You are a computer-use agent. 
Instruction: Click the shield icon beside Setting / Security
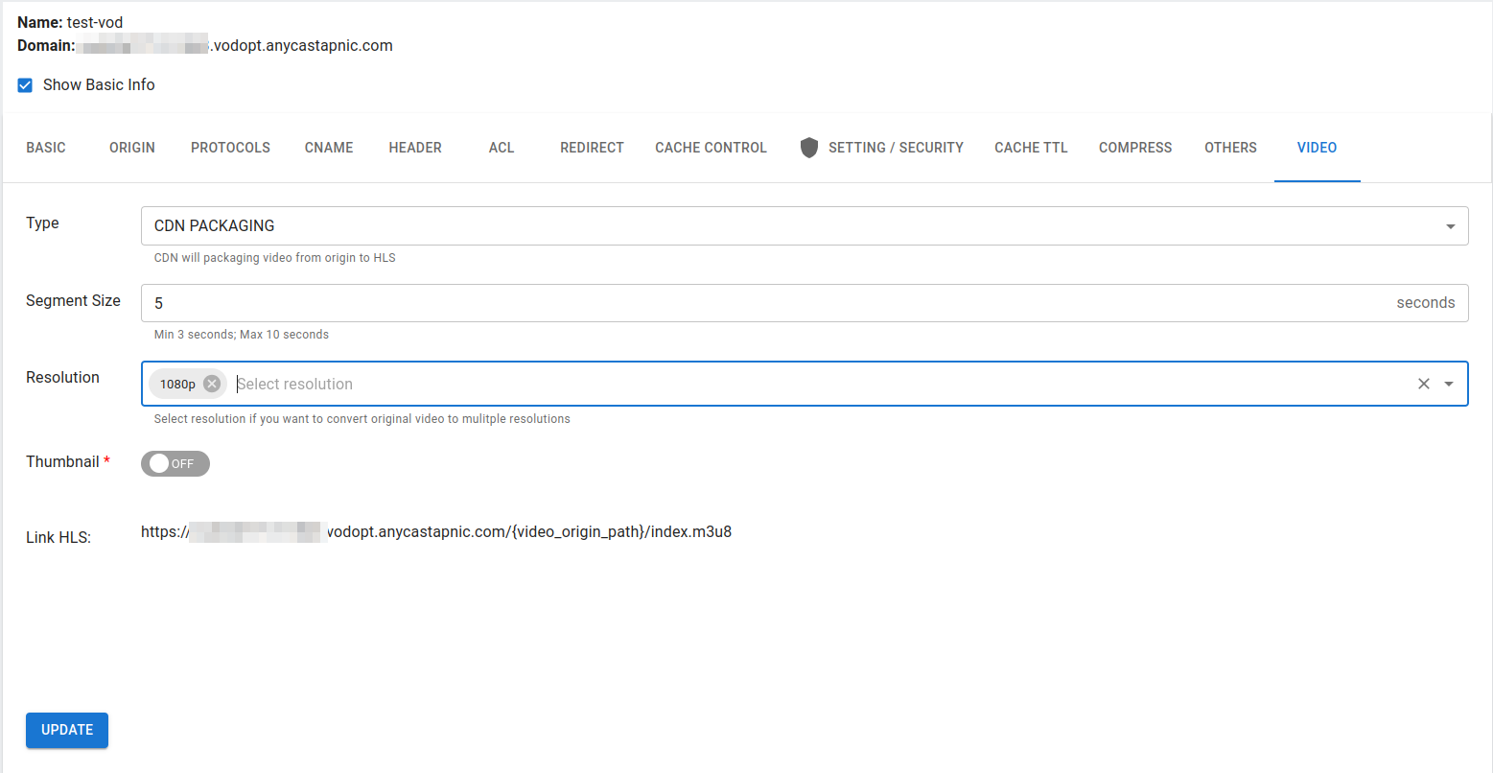click(808, 148)
